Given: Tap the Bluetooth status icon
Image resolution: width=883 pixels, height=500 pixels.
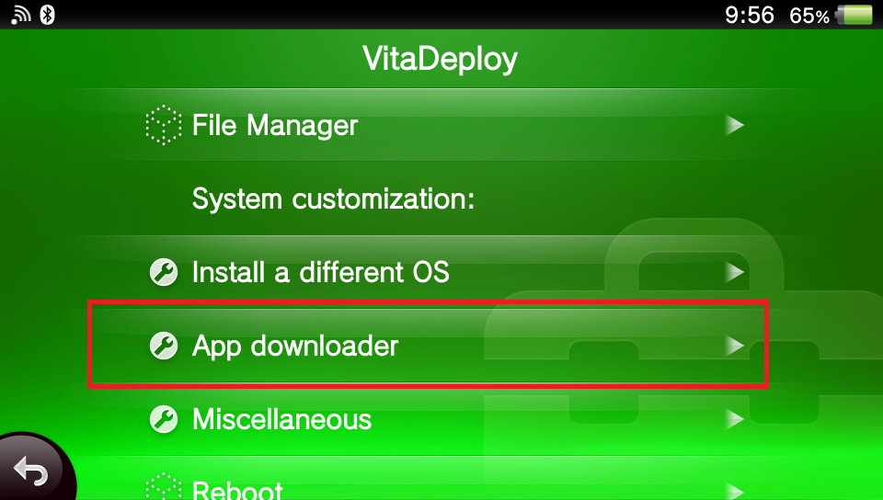Looking at the screenshot, I should 47,15.
